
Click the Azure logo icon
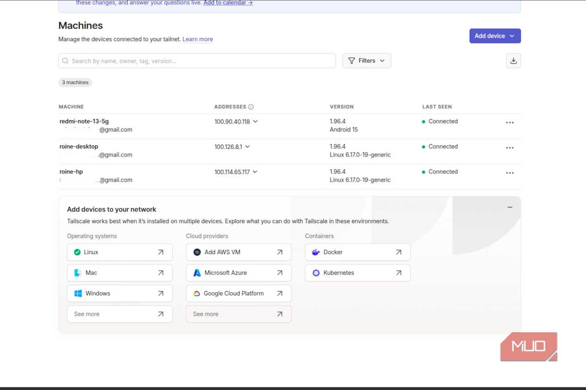pyautogui.click(x=197, y=273)
